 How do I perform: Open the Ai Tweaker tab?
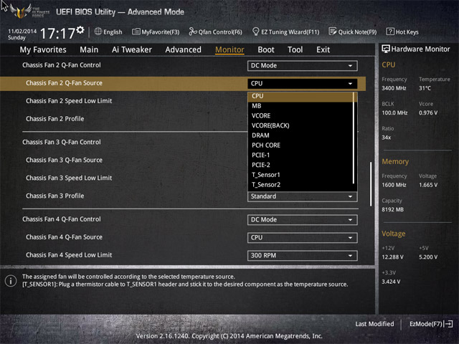point(132,49)
